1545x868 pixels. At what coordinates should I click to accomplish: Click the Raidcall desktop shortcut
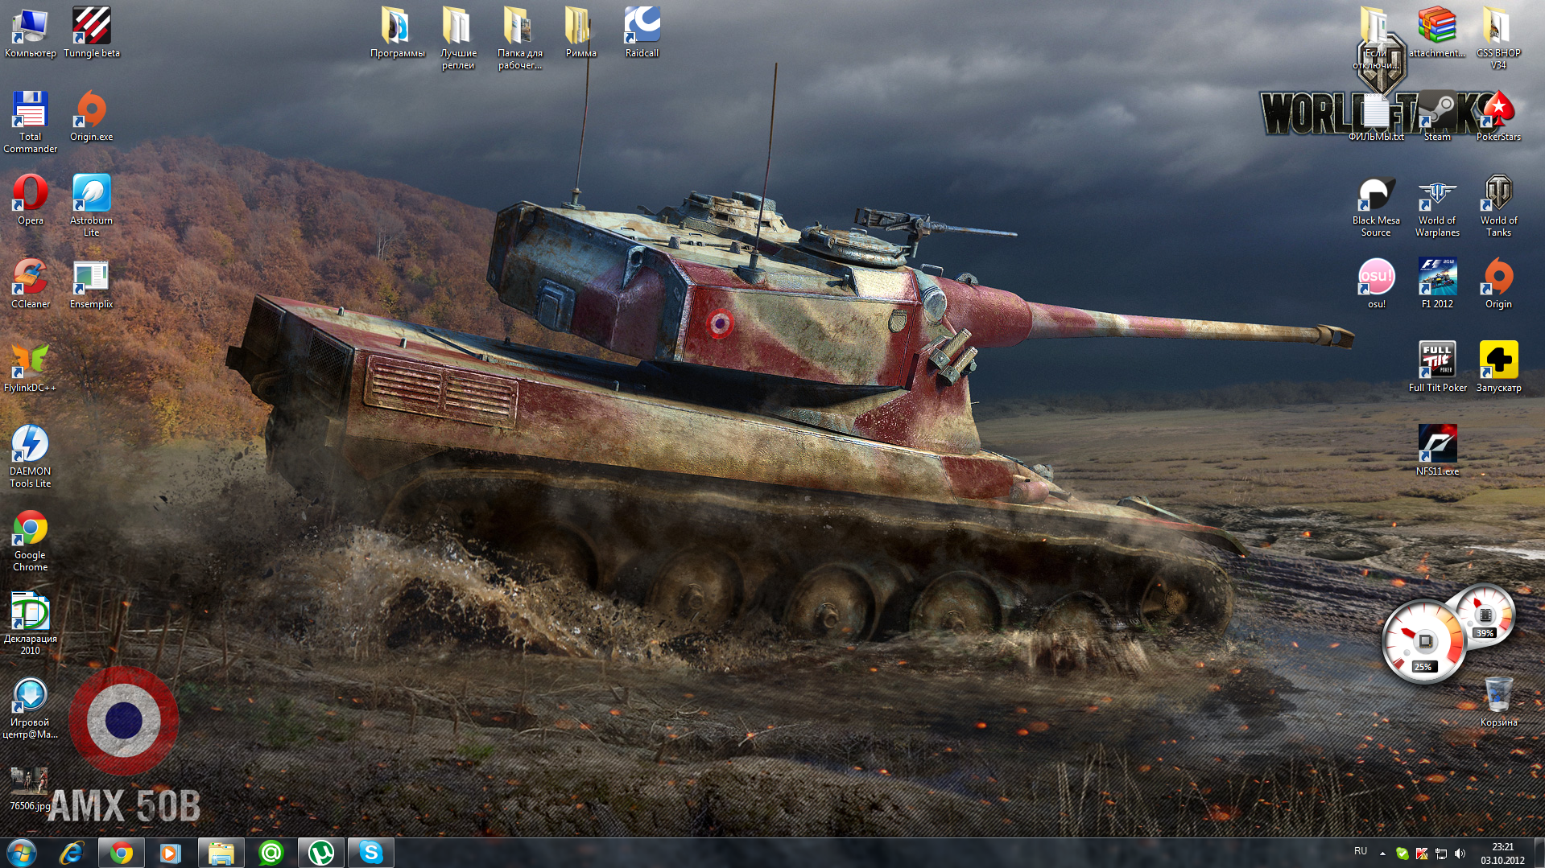[642, 32]
